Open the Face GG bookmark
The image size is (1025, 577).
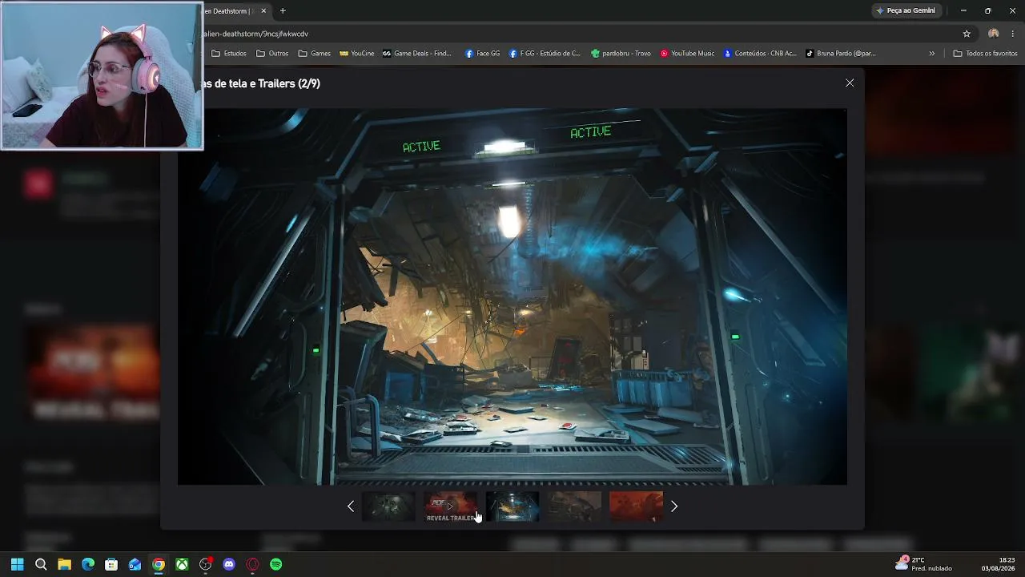click(x=482, y=54)
